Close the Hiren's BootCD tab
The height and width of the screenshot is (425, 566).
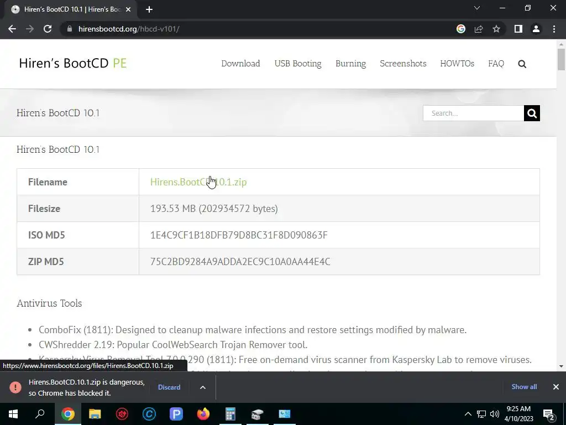[x=128, y=9]
